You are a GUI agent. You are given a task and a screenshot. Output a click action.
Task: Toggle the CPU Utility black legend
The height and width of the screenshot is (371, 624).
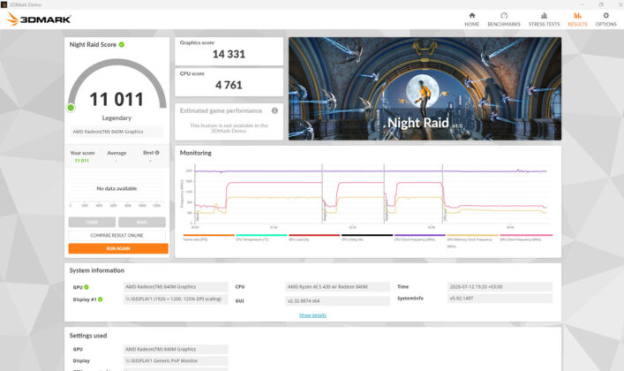pos(367,238)
